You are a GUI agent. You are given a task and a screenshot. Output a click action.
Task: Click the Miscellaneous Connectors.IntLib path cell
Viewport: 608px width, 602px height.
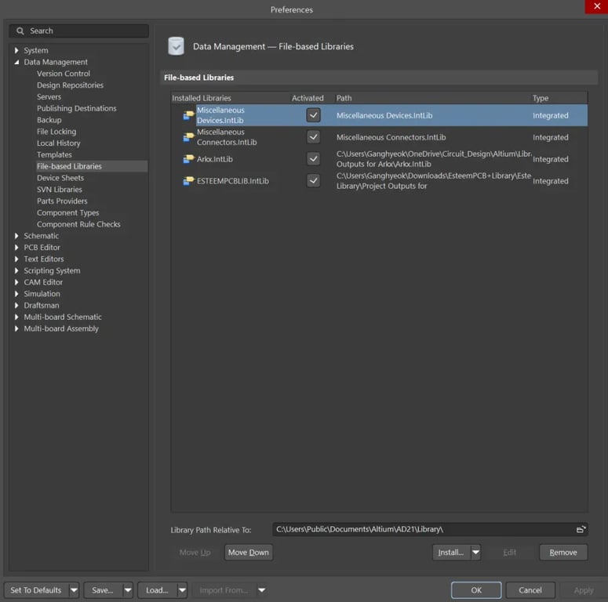coord(391,137)
